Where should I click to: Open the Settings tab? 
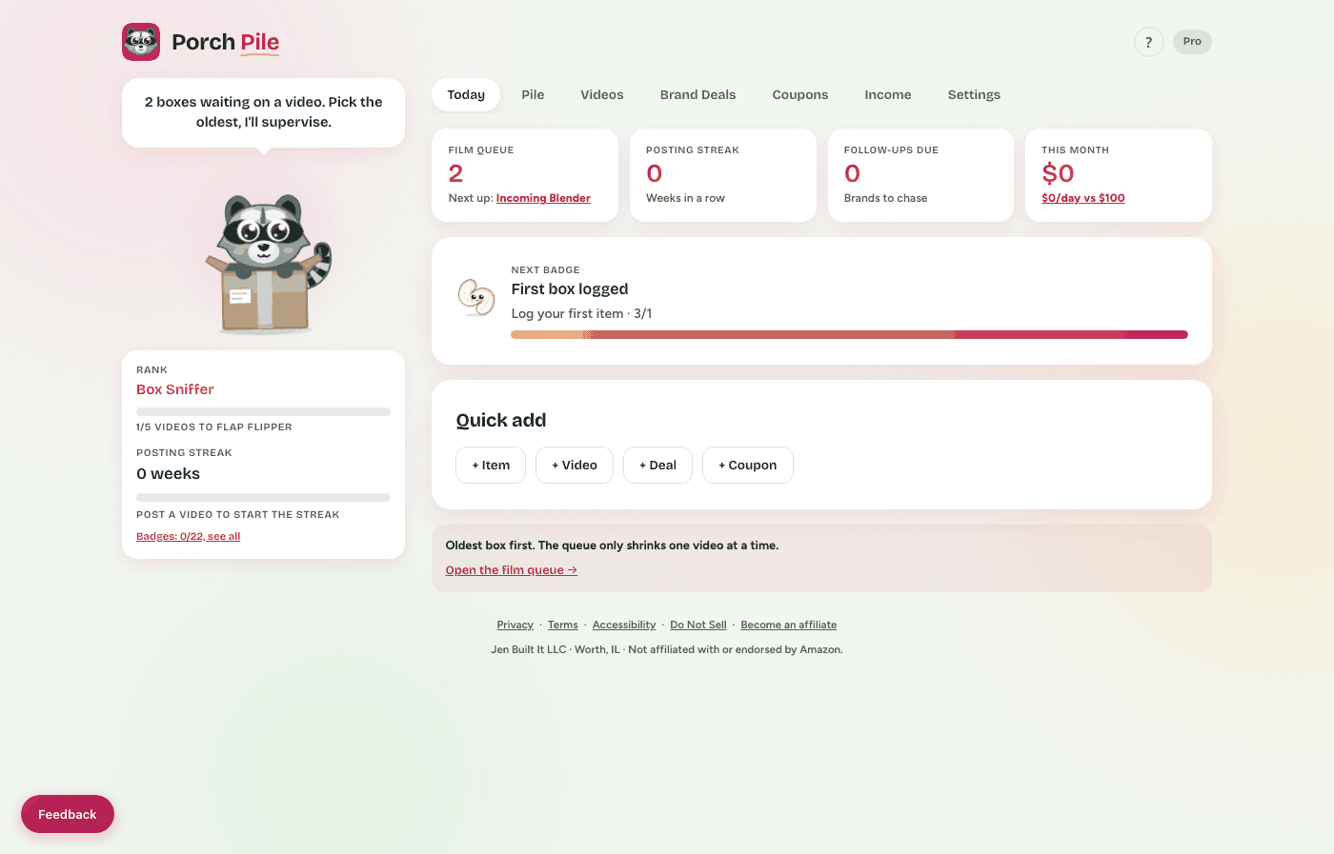pos(974,95)
